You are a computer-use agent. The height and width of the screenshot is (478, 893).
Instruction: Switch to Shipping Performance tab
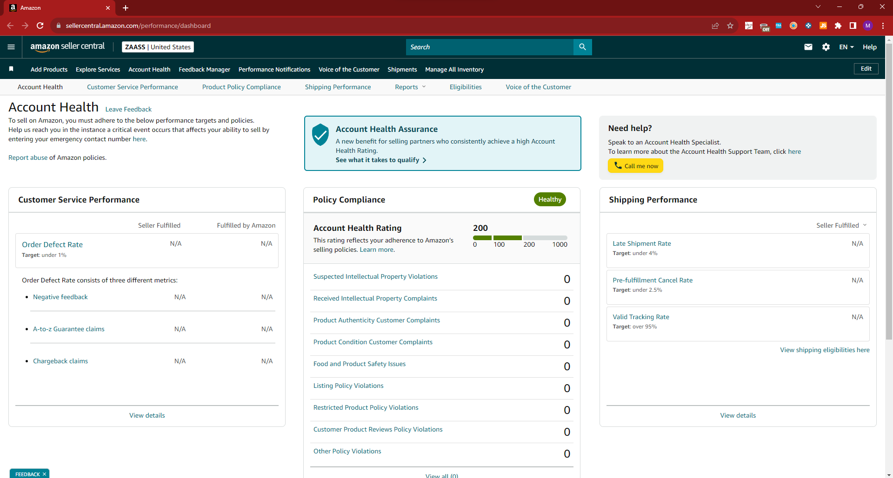point(338,87)
